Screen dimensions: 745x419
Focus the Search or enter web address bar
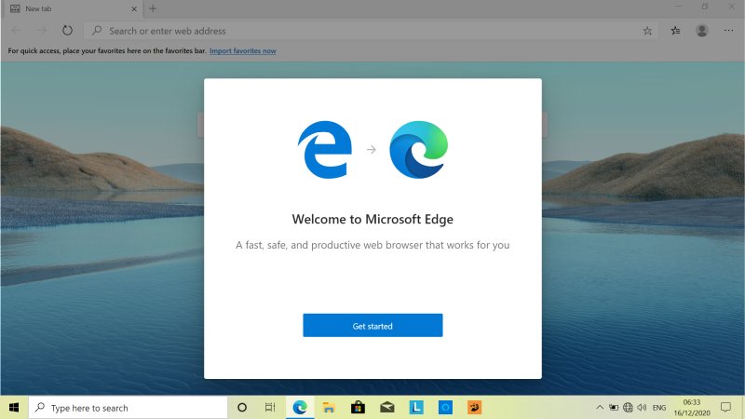[371, 31]
